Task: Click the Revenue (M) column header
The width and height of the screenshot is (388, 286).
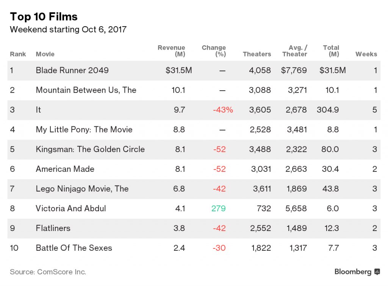Action: point(171,51)
